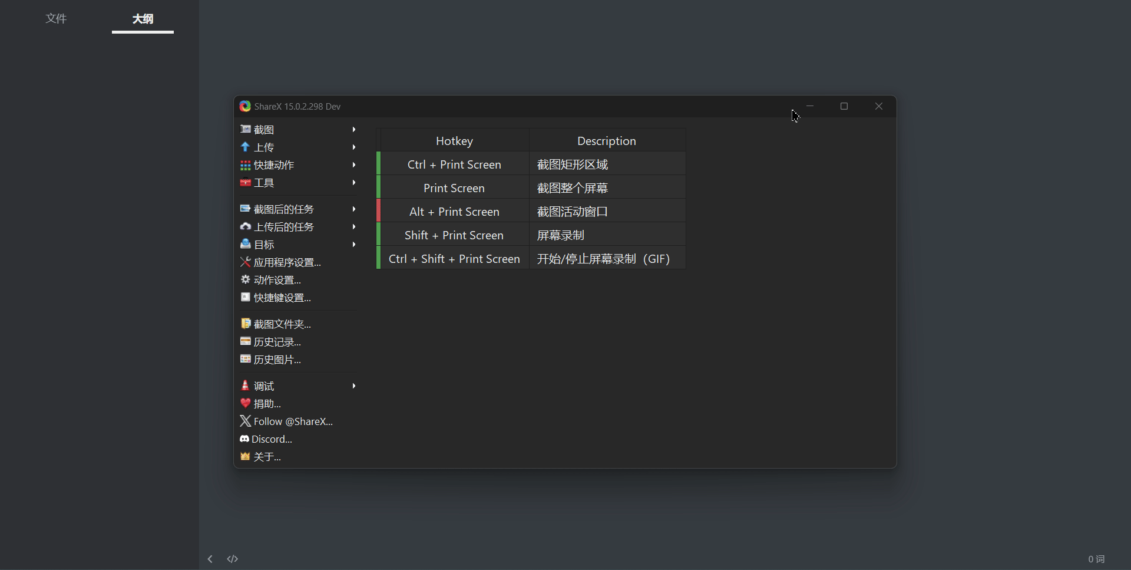Screen dimensions: 1131x570
Task: Click the 开始/停止屏幕录制 (GIF) cell
Action: pyautogui.click(x=607, y=259)
